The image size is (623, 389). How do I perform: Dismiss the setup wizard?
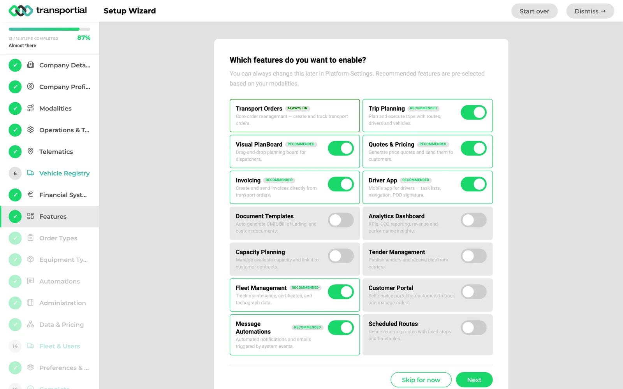tap(590, 11)
